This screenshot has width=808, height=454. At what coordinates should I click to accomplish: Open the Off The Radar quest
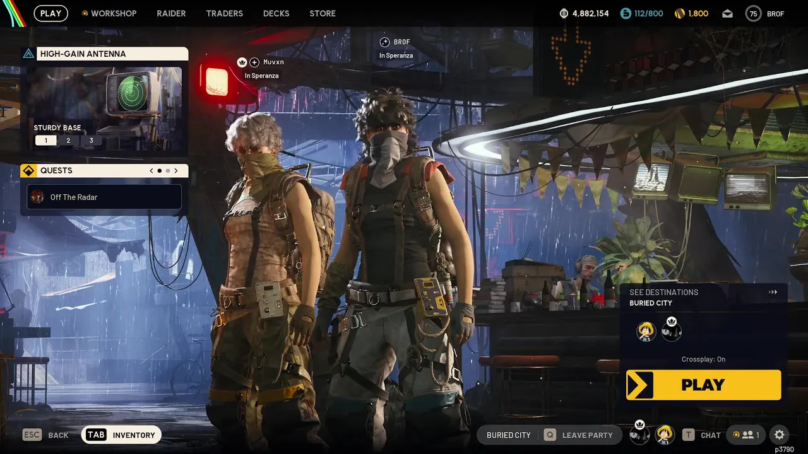click(104, 197)
